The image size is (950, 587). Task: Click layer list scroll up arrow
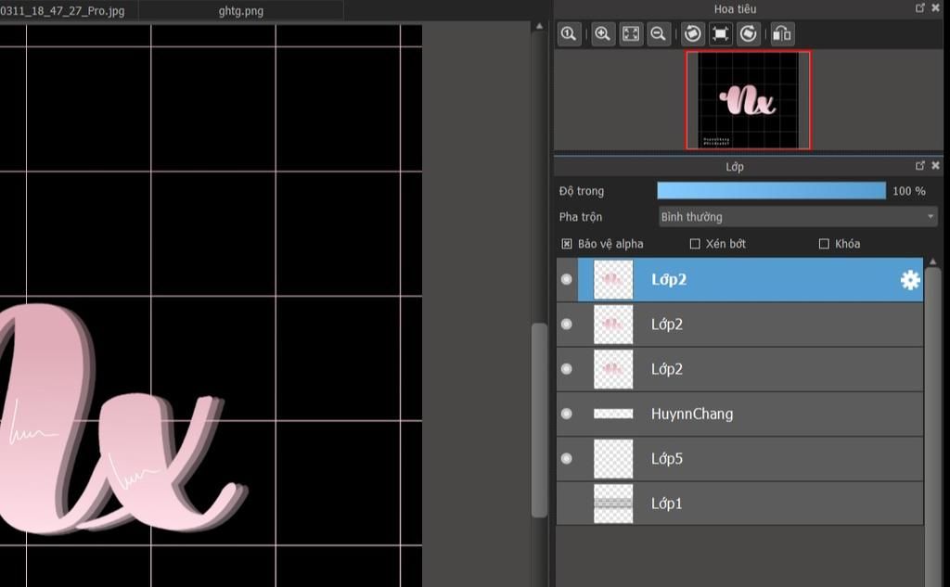[x=933, y=262]
